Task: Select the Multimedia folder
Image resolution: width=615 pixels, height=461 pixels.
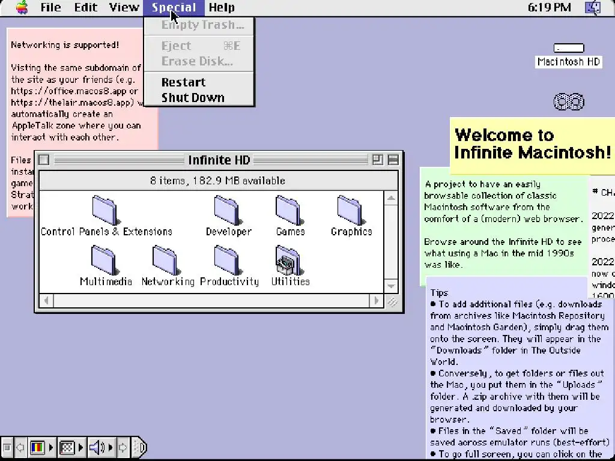Action: 104,261
